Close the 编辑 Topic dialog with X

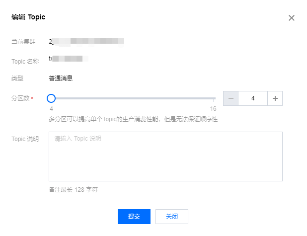292,18
